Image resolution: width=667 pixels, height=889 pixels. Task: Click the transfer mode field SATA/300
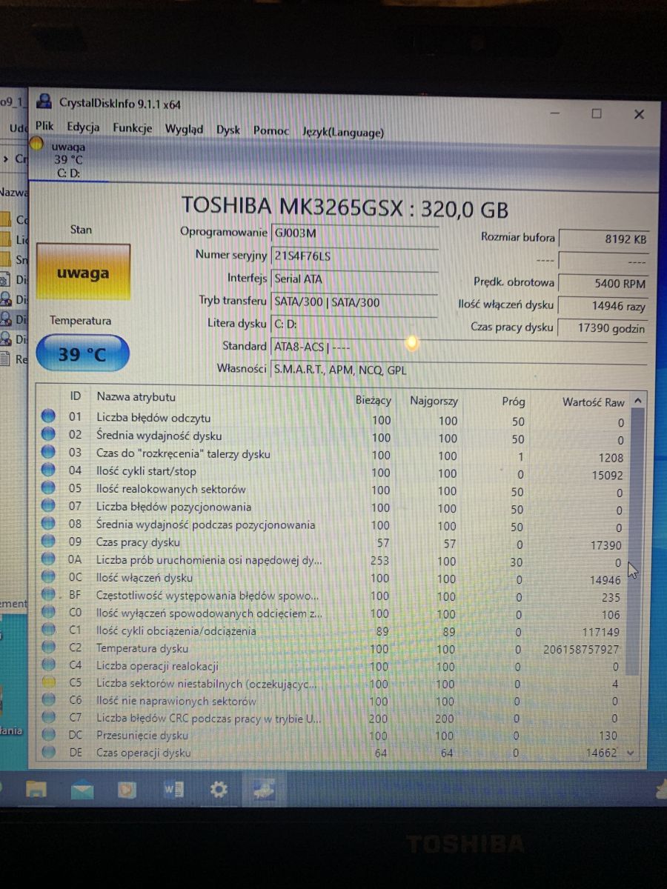point(355,302)
